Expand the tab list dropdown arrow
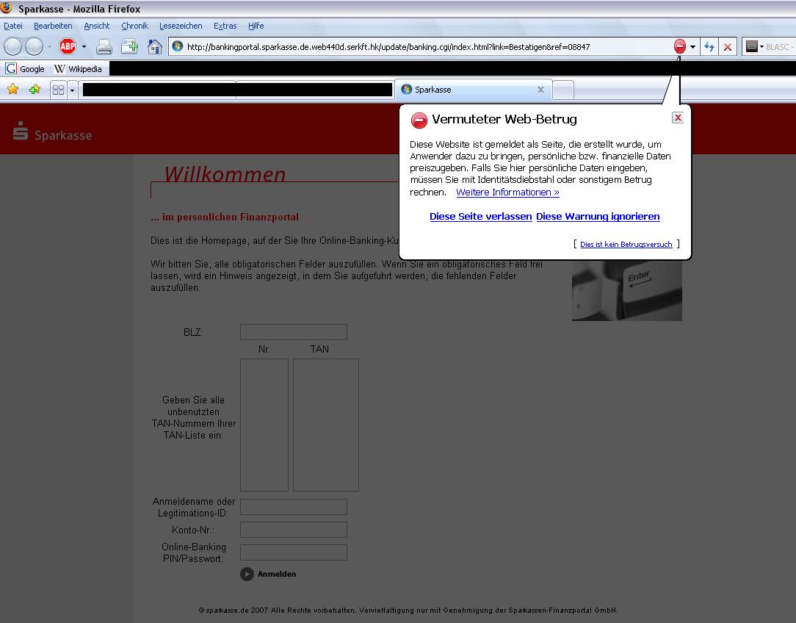This screenshot has height=623, width=796. click(x=72, y=90)
